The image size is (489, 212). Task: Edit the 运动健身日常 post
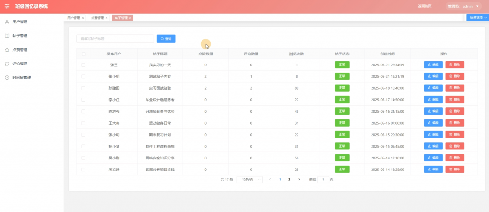tap(433, 123)
